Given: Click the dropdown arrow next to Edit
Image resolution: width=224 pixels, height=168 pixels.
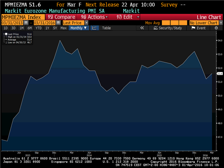Looking at the screenshot, I should coord(138,17).
